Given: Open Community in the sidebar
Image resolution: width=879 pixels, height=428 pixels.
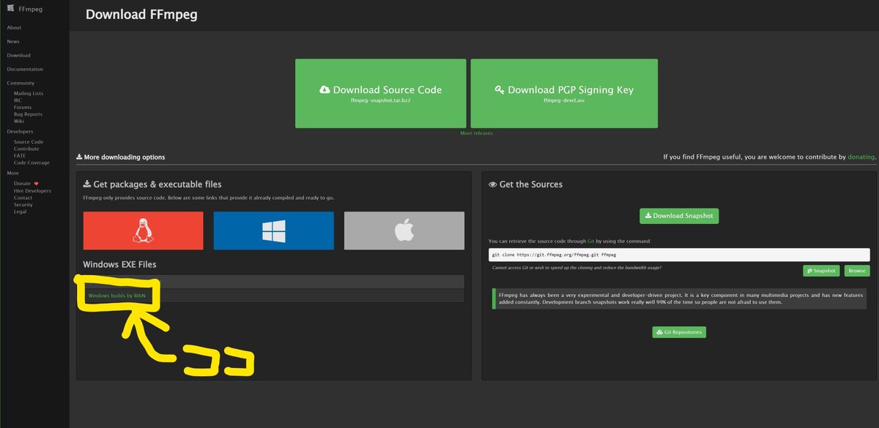Looking at the screenshot, I should click(21, 83).
